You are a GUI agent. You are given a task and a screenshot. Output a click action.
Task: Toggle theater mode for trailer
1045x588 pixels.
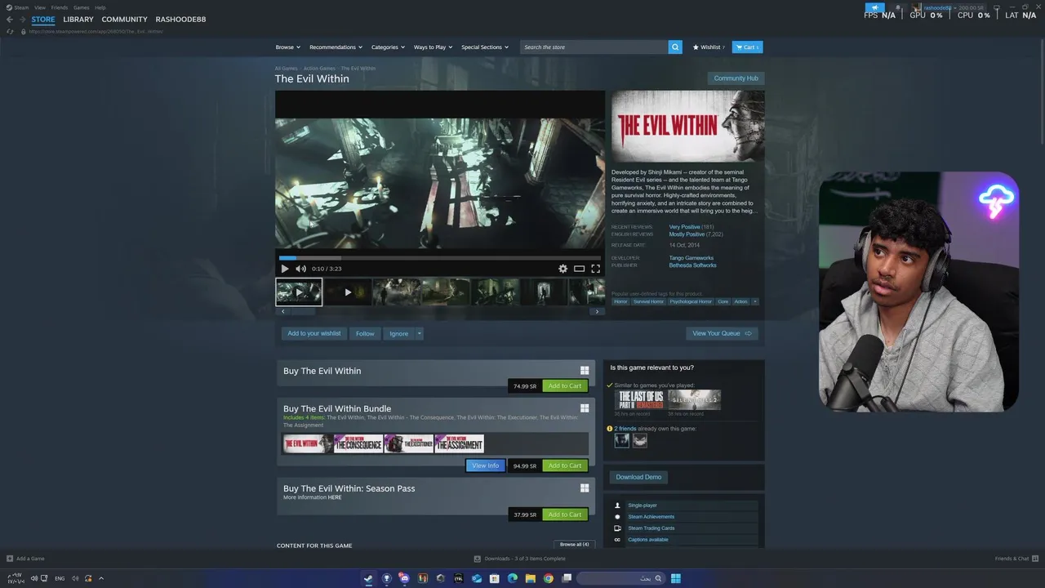point(579,269)
